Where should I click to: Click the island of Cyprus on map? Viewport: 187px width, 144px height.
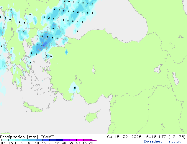[x=96, y=114]
